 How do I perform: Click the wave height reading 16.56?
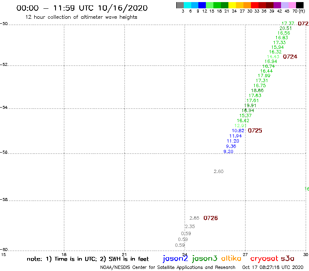click(x=284, y=33)
